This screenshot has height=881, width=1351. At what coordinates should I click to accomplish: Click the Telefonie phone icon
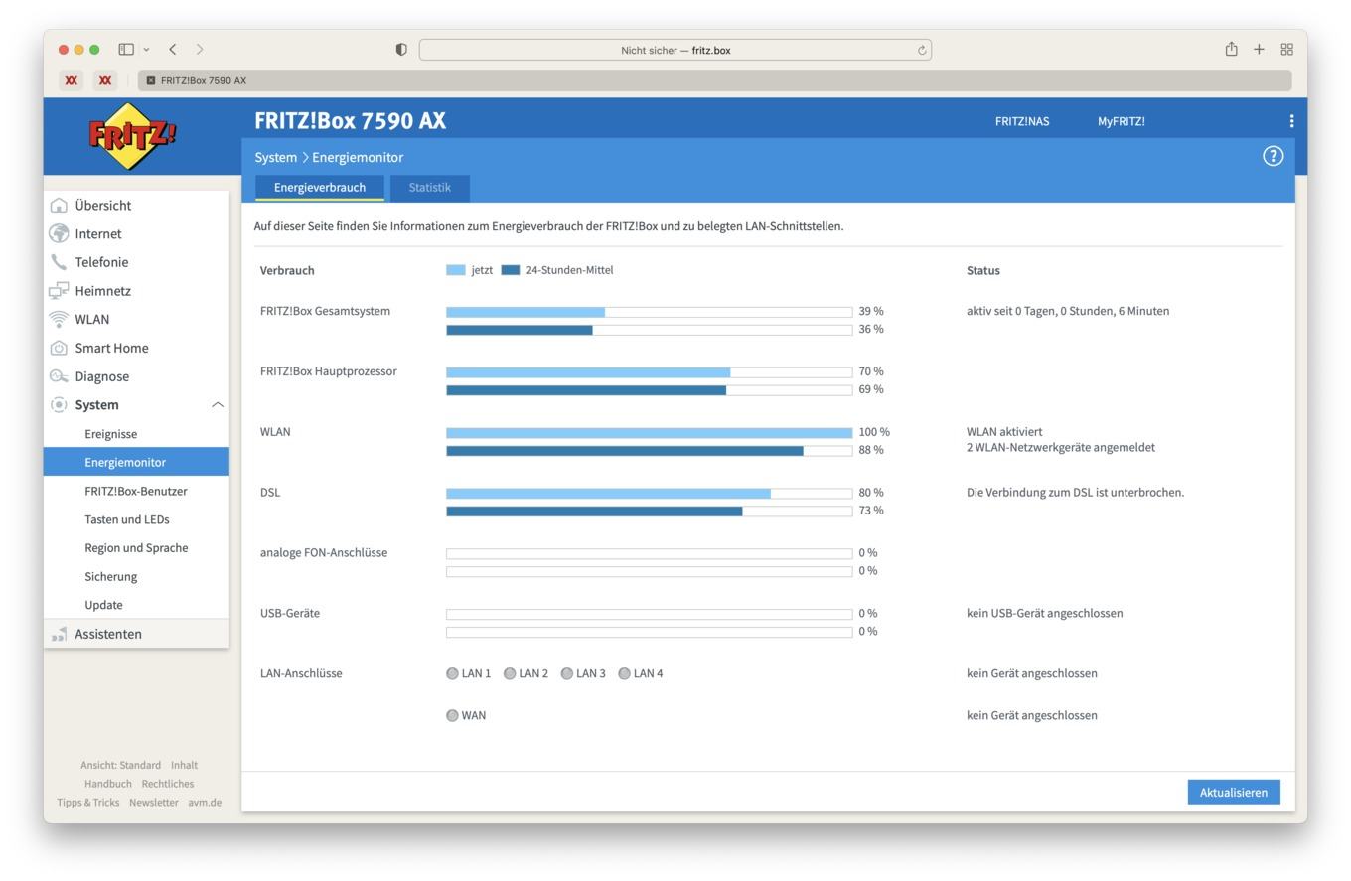59,262
